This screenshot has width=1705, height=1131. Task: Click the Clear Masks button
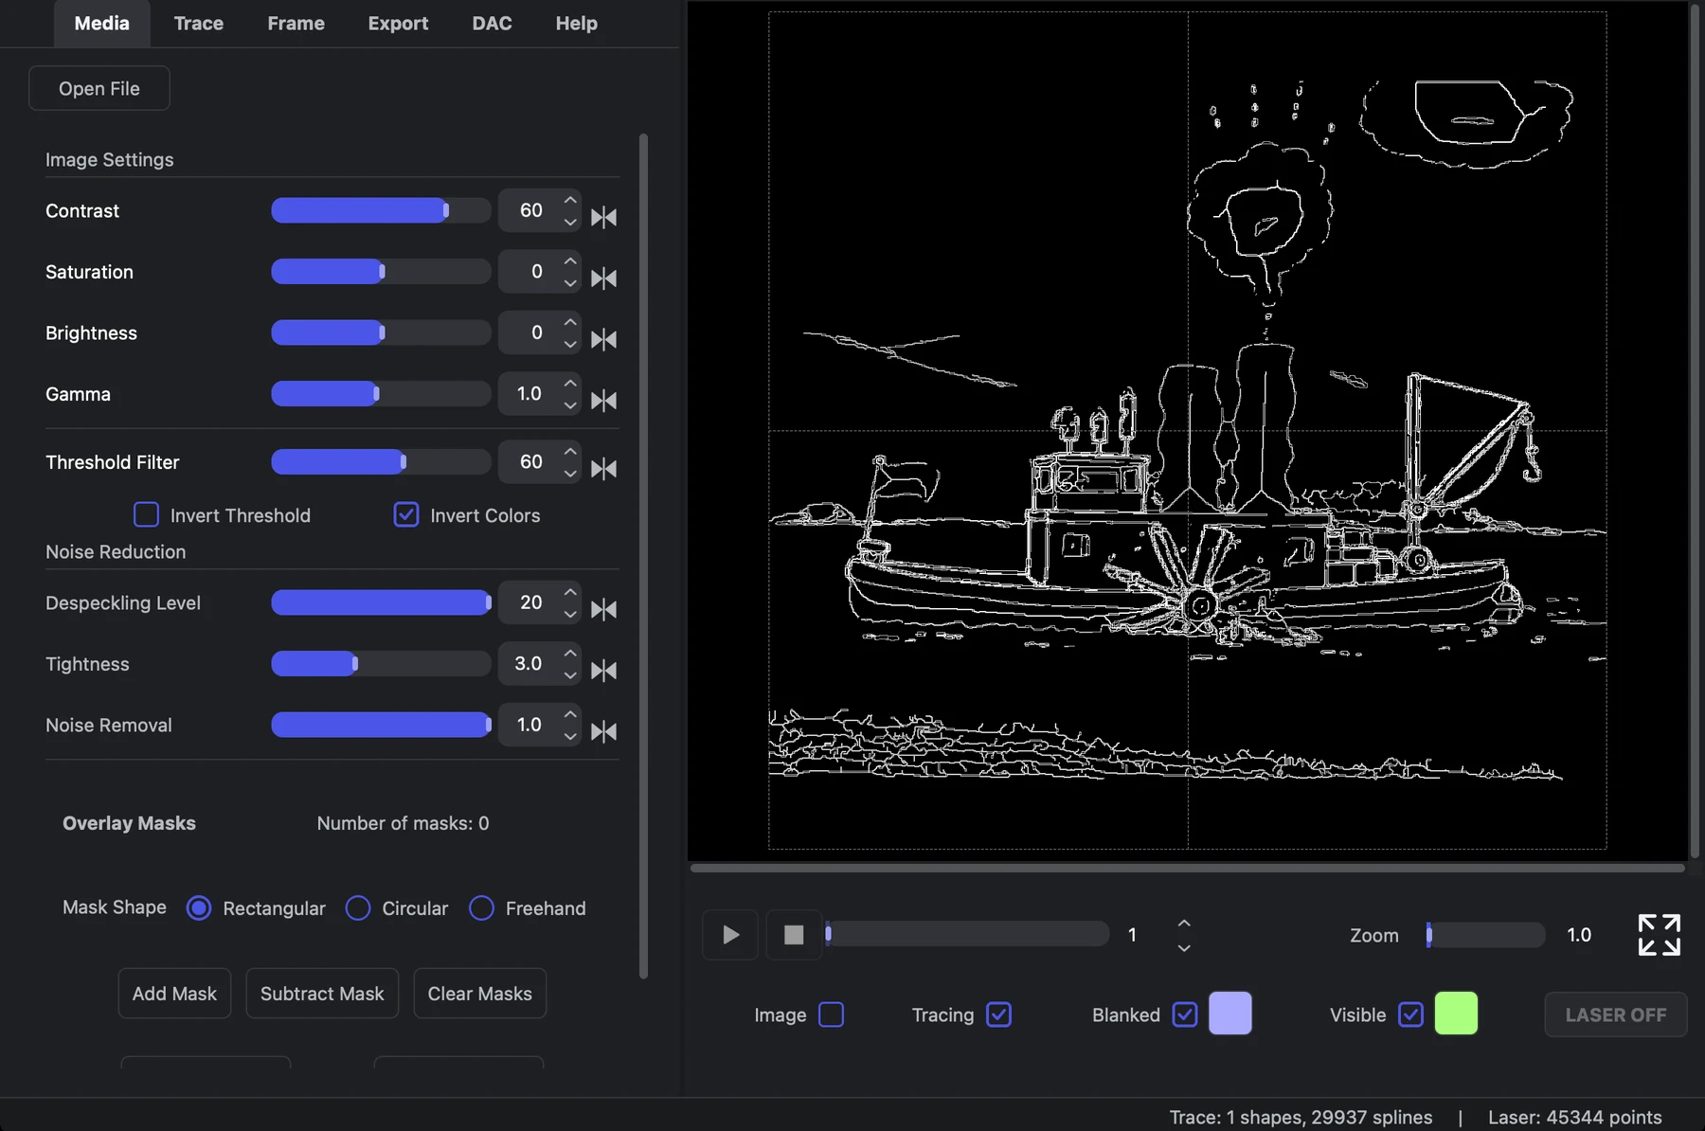point(479,994)
